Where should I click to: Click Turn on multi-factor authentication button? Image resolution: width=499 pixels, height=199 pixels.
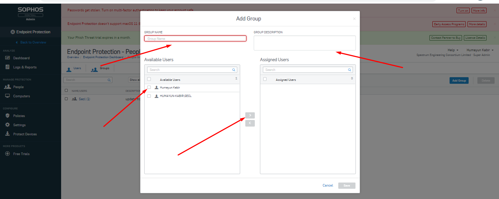tap(463, 11)
